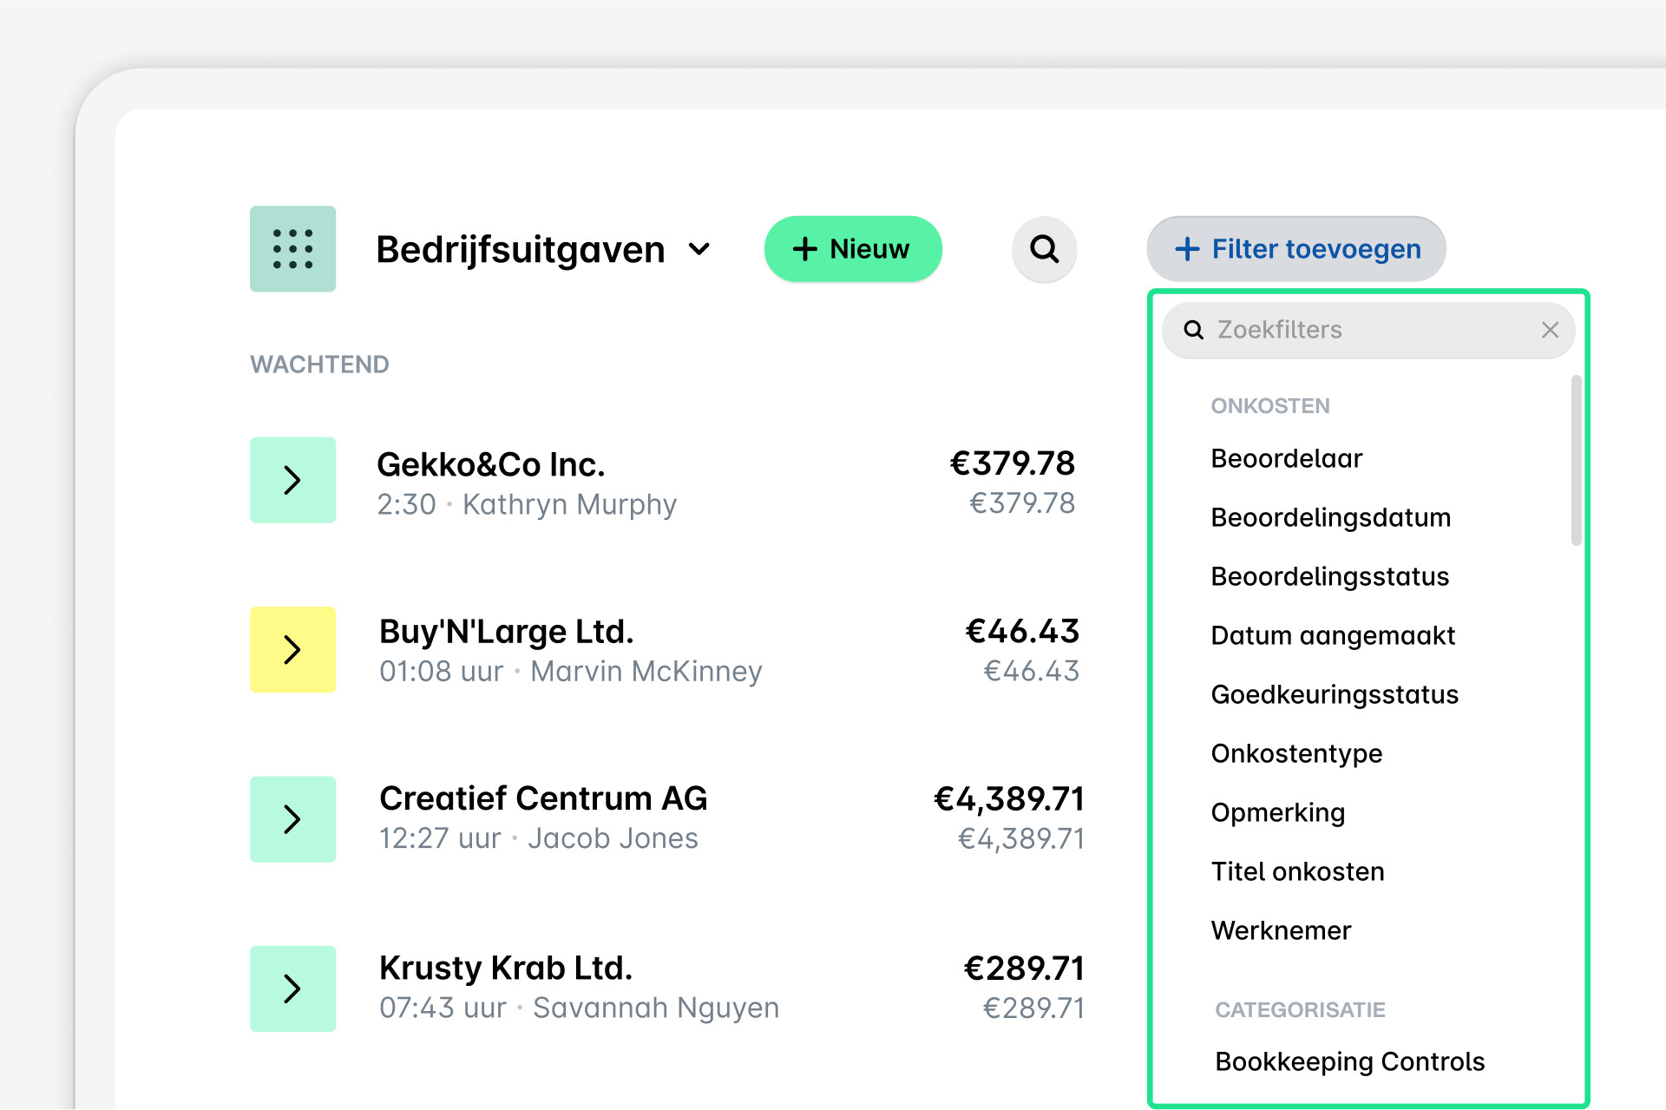This screenshot has height=1110, width=1666.
Task: Click the bold €4,389.71 amount
Action: [x=1008, y=799]
